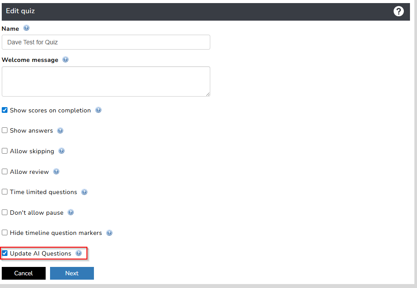Click the 'Allow review' label text
The width and height of the screenshot is (417, 288).
[x=29, y=172]
